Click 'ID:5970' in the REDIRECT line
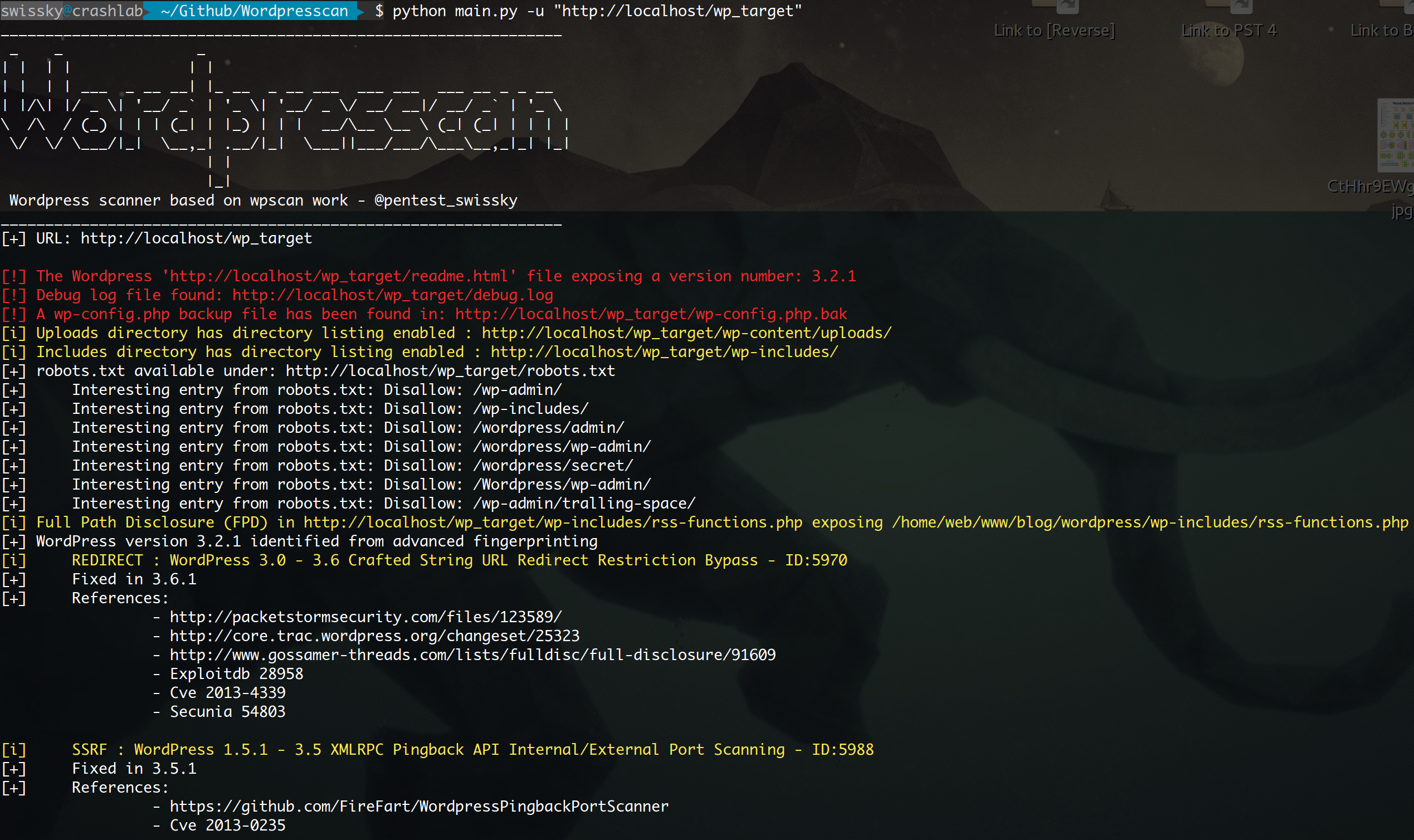This screenshot has height=840, width=1414. pyautogui.click(x=816, y=560)
